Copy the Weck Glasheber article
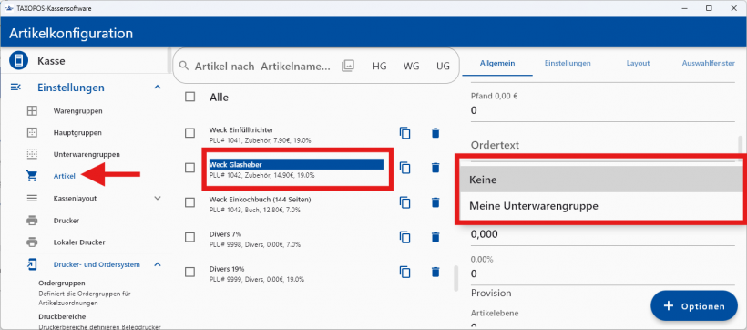This screenshot has height=330, width=747. point(405,168)
